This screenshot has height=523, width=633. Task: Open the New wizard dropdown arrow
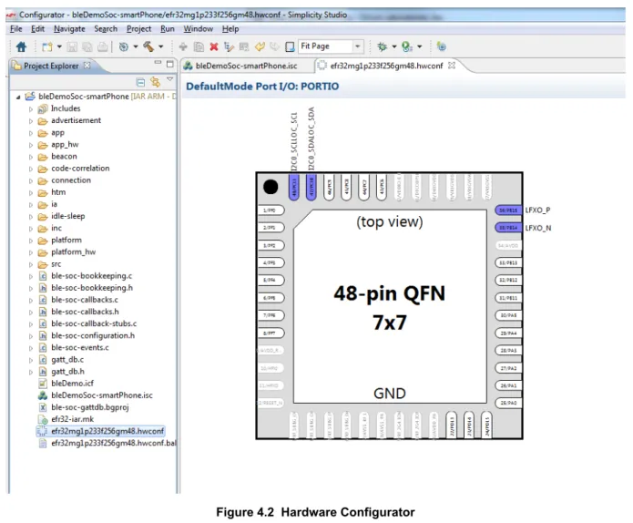59,46
